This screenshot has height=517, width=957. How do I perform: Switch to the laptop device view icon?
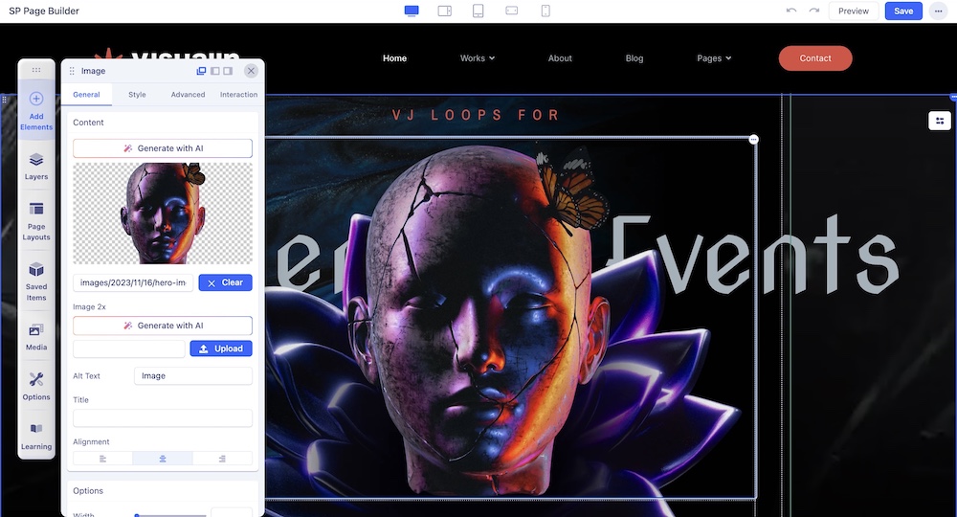(x=445, y=11)
